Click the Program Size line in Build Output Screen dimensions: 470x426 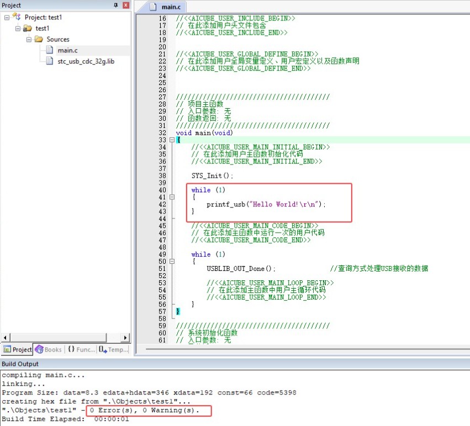click(149, 393)
